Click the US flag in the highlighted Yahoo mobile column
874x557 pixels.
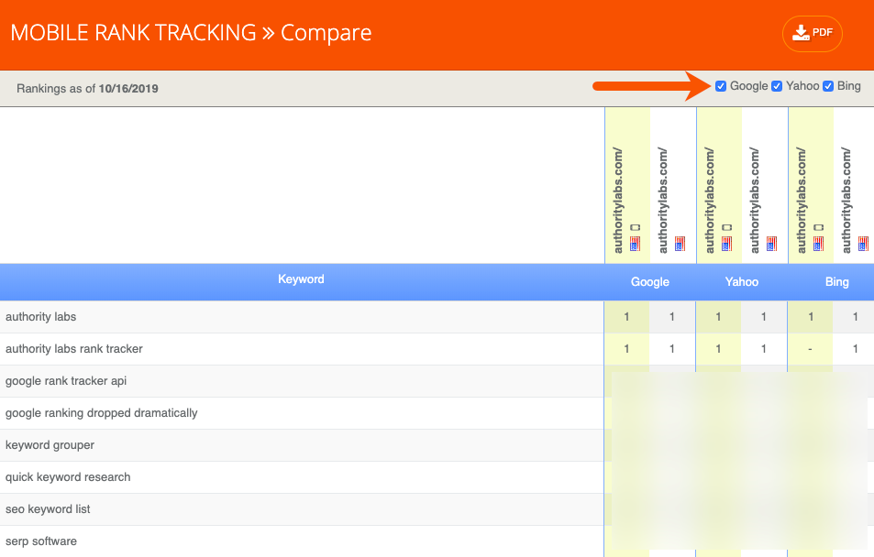[x=727, y=244]
